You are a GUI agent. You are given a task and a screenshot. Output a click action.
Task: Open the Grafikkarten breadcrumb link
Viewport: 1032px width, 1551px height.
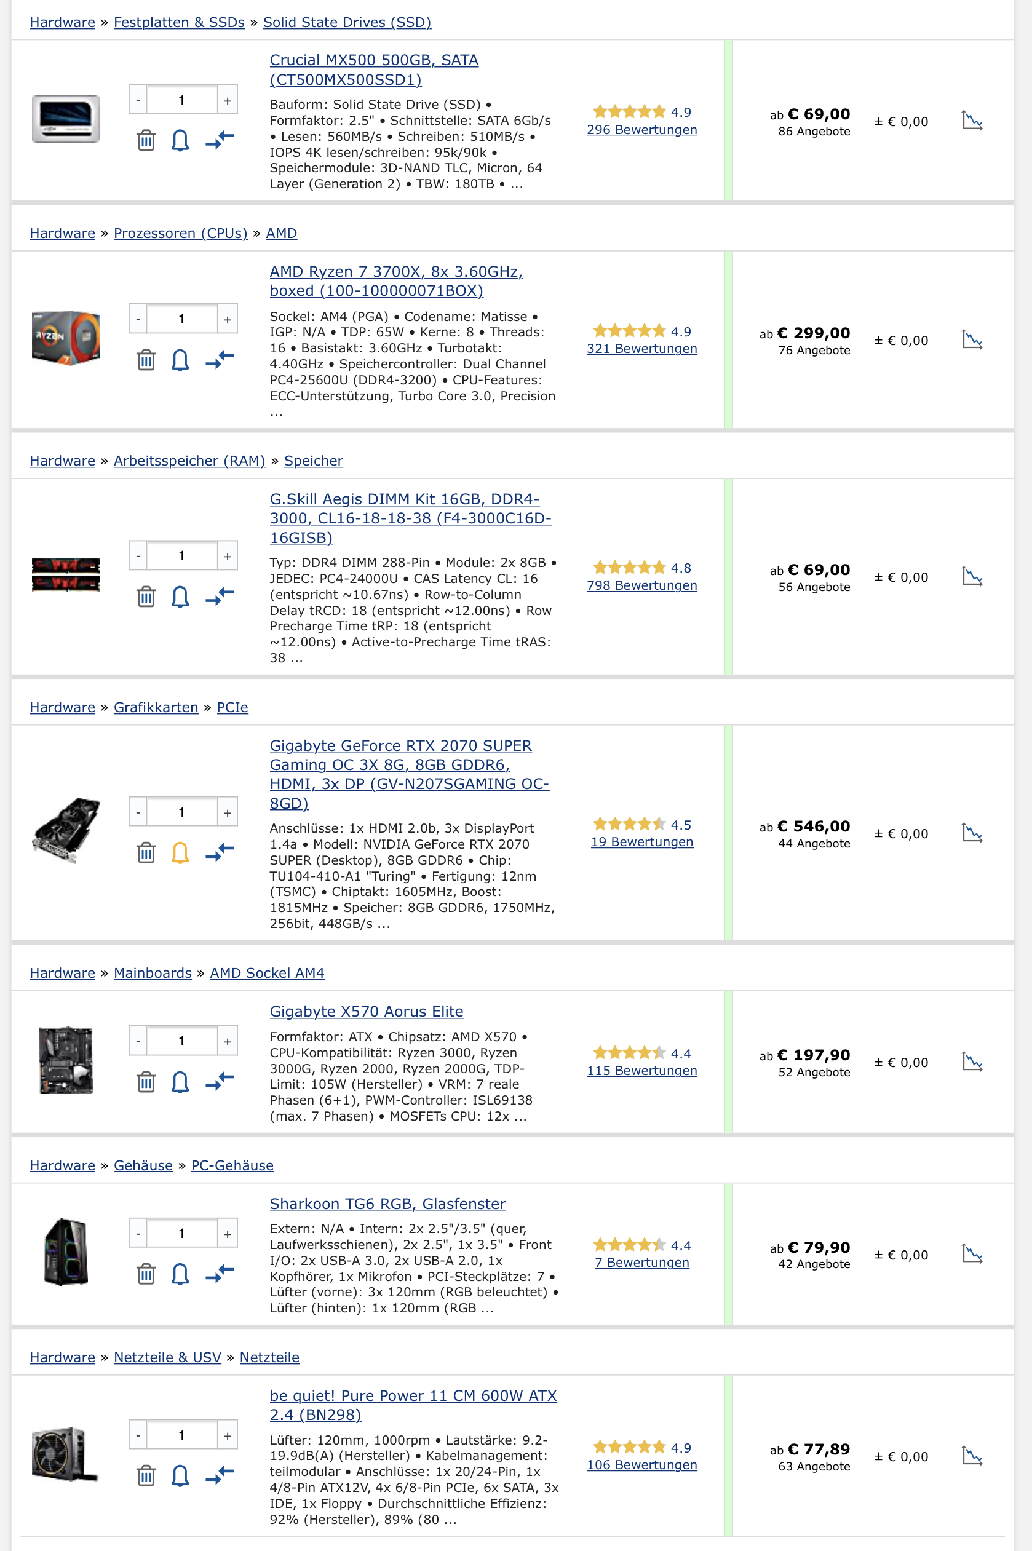tap(156, 707)
